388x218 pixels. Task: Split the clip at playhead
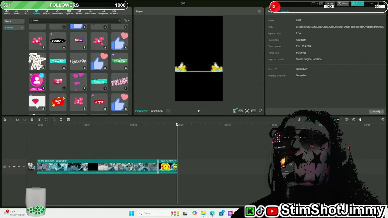point(32,120)
